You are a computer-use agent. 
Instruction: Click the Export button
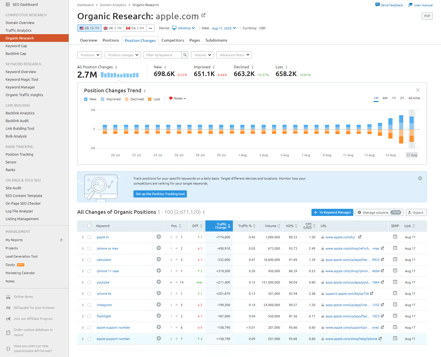pos(416,212)
